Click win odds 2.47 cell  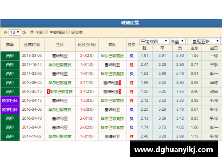click(x=145, y=64)
